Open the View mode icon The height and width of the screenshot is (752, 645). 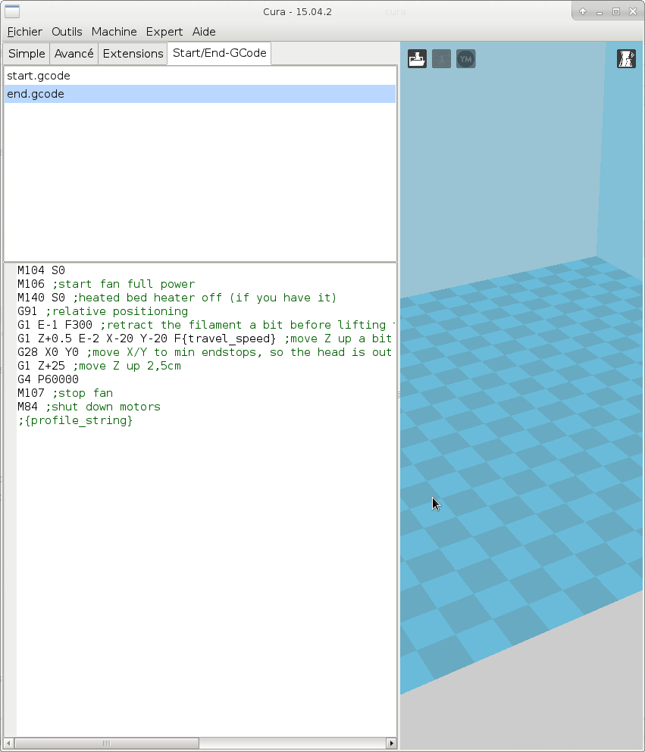[x=626, y=59]
